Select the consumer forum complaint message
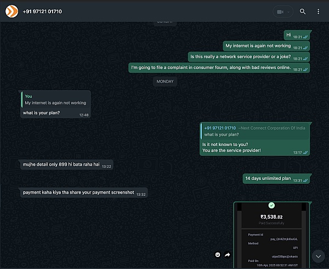 click(x=219, y=68)
